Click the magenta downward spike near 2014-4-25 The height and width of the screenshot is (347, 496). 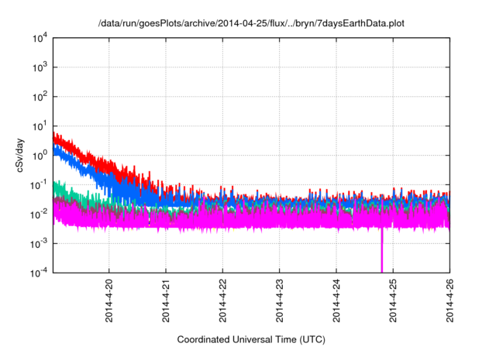(x=382, y=249)
